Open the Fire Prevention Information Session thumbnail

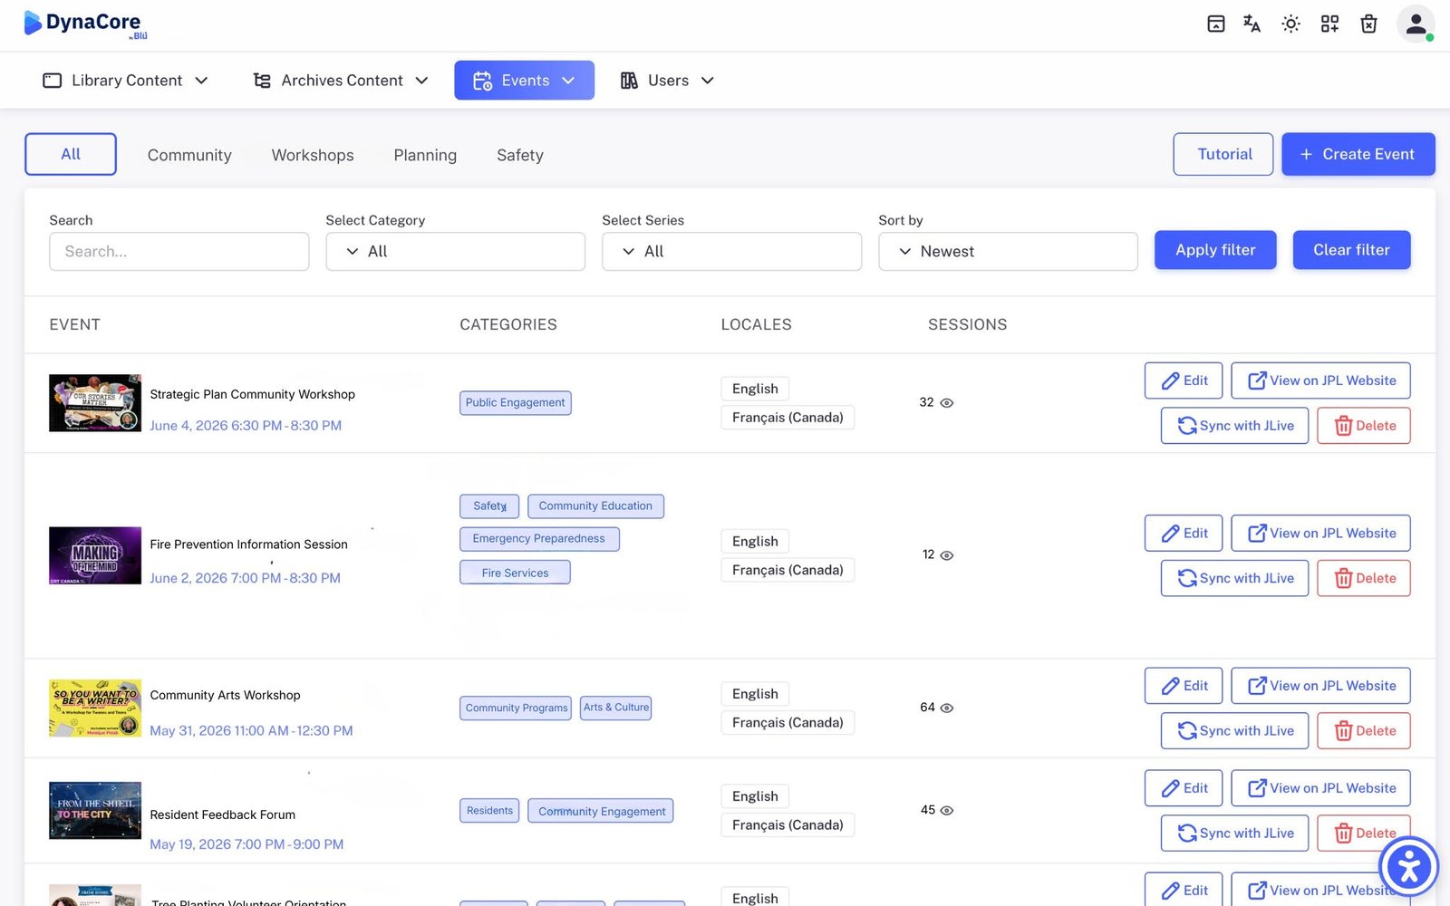click(95, 555)
